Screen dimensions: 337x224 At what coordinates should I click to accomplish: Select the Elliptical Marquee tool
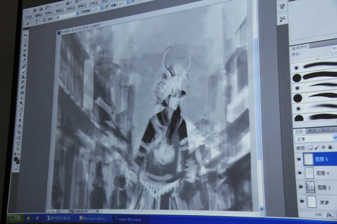[25, 40]
